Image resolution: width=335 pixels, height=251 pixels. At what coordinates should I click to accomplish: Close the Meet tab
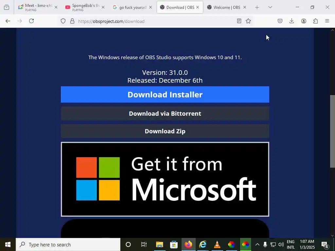pyautogui.click(x=56, y=7)
